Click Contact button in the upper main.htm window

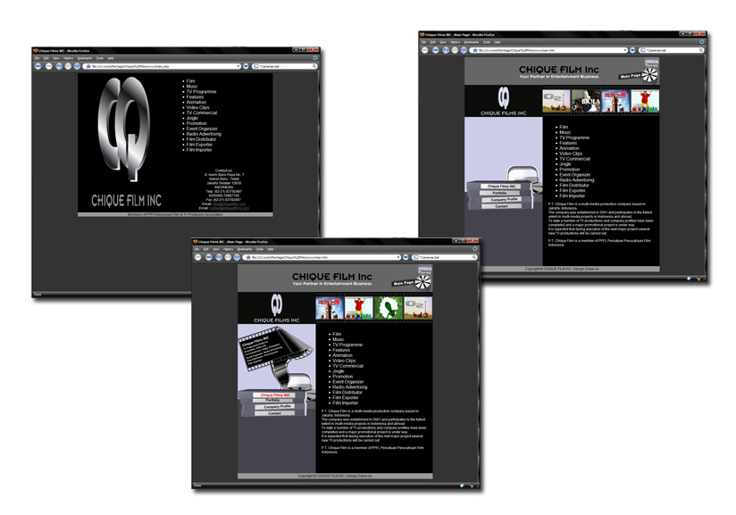[501, 206]
